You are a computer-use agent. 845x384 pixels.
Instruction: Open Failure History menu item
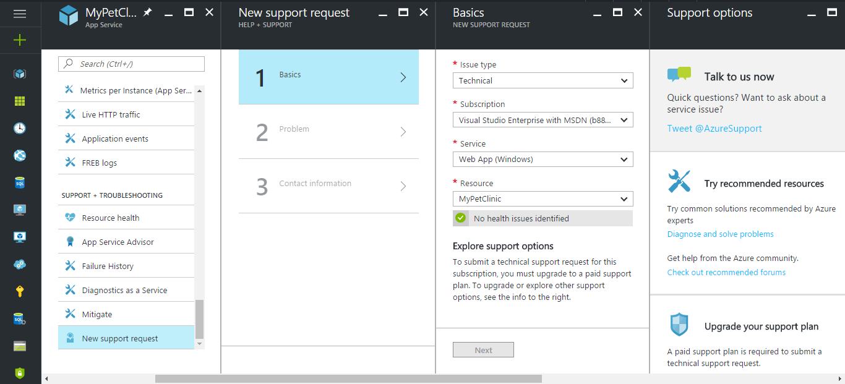[126, 266]
